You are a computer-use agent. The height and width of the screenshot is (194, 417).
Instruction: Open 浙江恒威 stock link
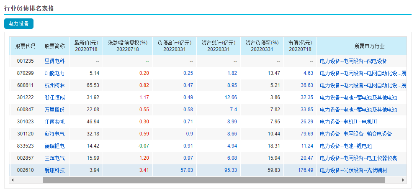coord(55,97)
